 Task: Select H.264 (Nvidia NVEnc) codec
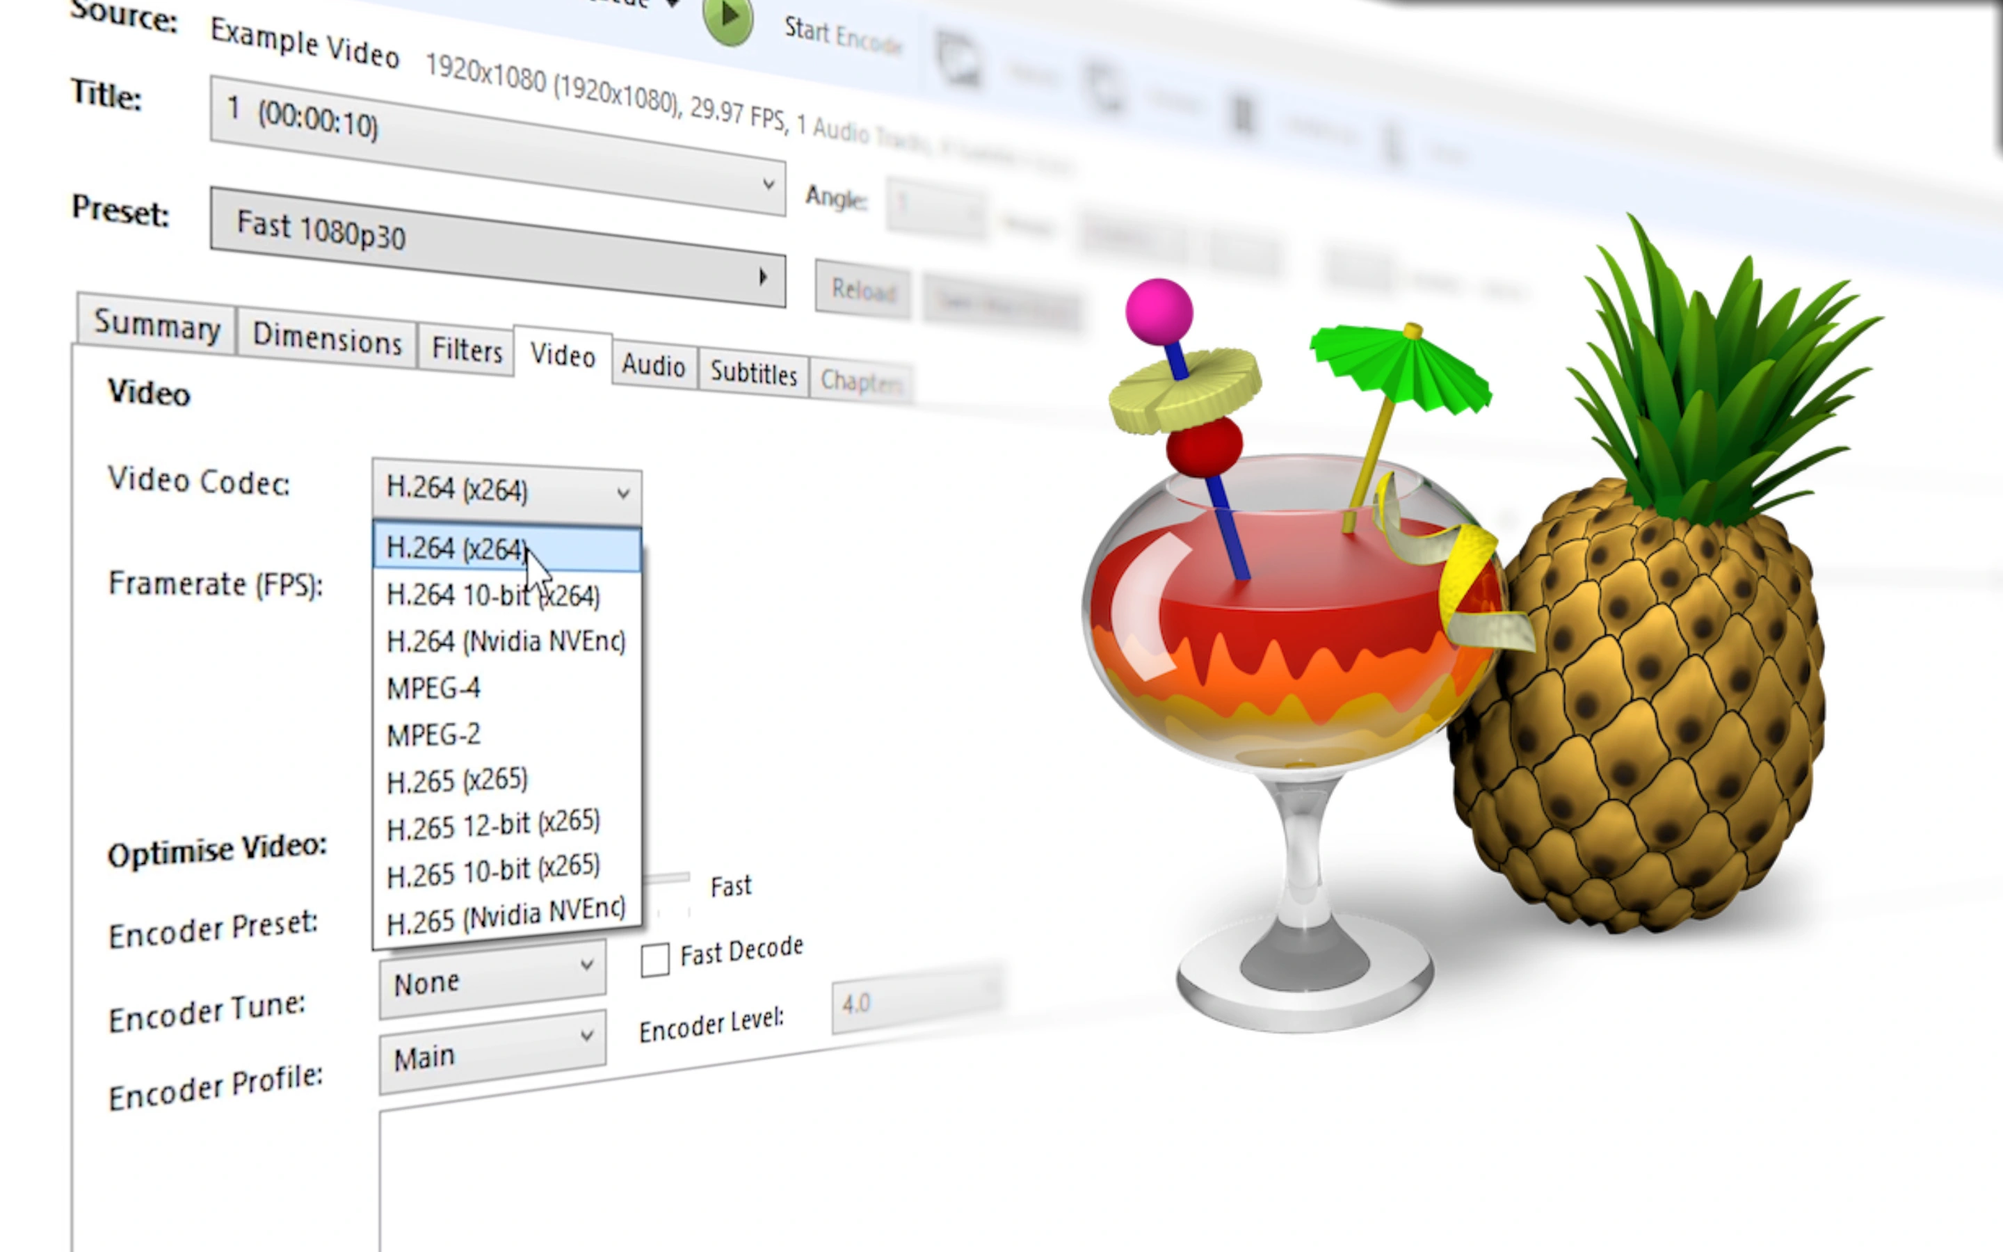505,641
